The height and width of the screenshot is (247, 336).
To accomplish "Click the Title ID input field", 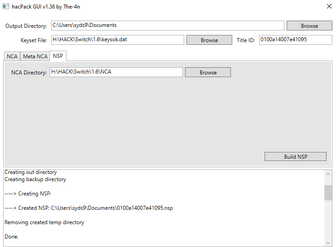I will (296, 40).
